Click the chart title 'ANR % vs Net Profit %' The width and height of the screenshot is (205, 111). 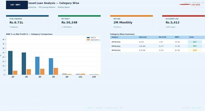click(x=29, y=34)
